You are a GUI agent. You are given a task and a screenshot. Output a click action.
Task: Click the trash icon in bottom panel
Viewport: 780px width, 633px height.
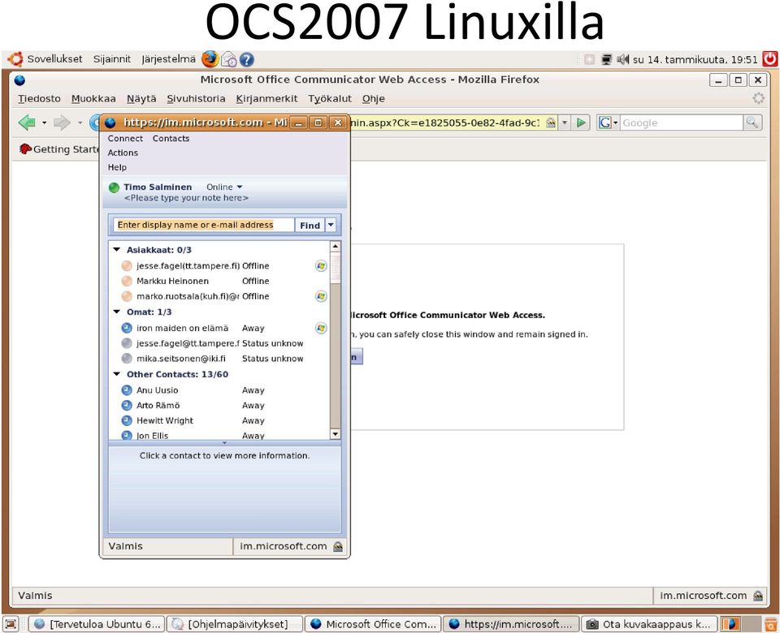770,624
